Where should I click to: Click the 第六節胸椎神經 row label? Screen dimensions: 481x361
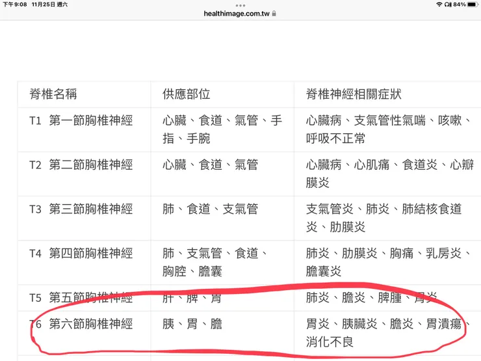91,324
